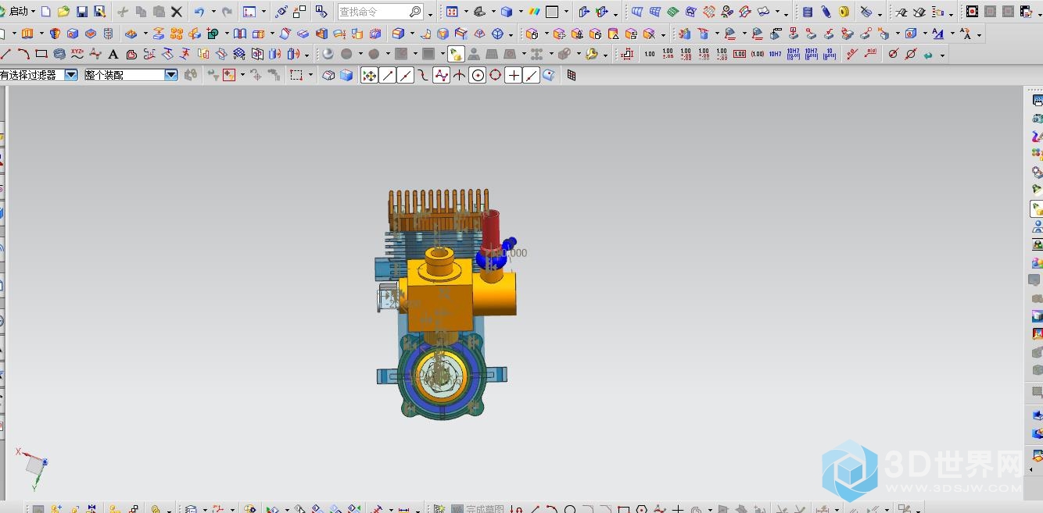This screenshot has height=513, width=1043.
Task: Open the 整个装配 selection scope dropdown
Action: [171, 75]
